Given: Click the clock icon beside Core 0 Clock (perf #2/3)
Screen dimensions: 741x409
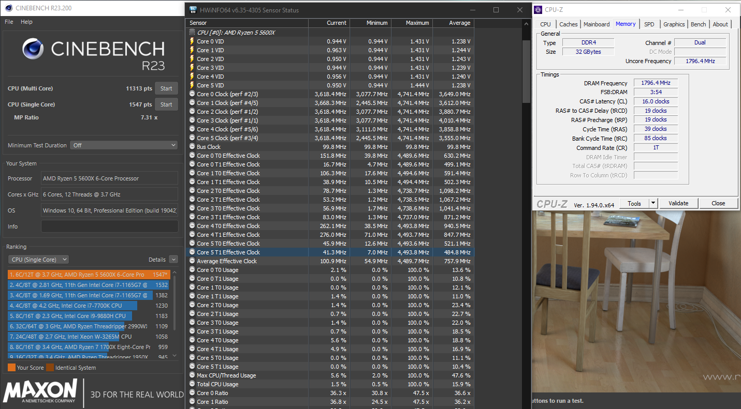Looking at the screenshot, I should pyautogui.click(x=192, y=94).
